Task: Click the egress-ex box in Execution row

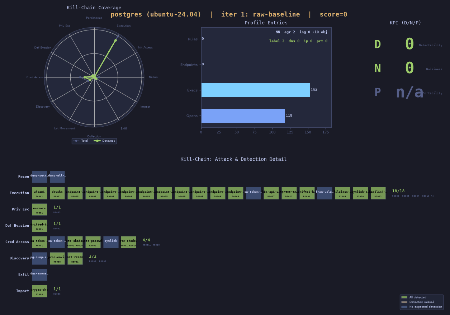Action: pos(289,193)
